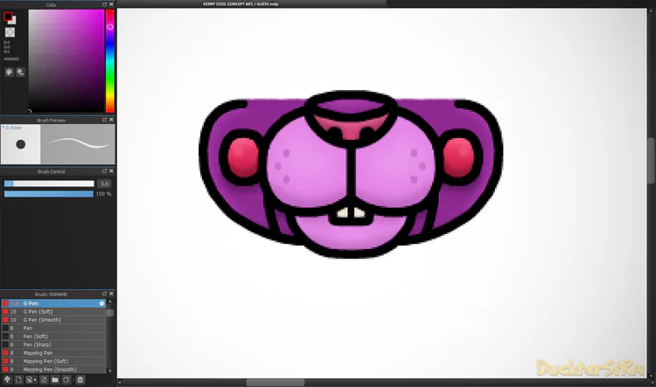The width and height of the screenshot is (656, 387).
Task: Close the Brush Control panel
Action: (111, 171)
